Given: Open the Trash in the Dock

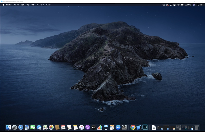Looking at the screenshot, I should [197, 127].
